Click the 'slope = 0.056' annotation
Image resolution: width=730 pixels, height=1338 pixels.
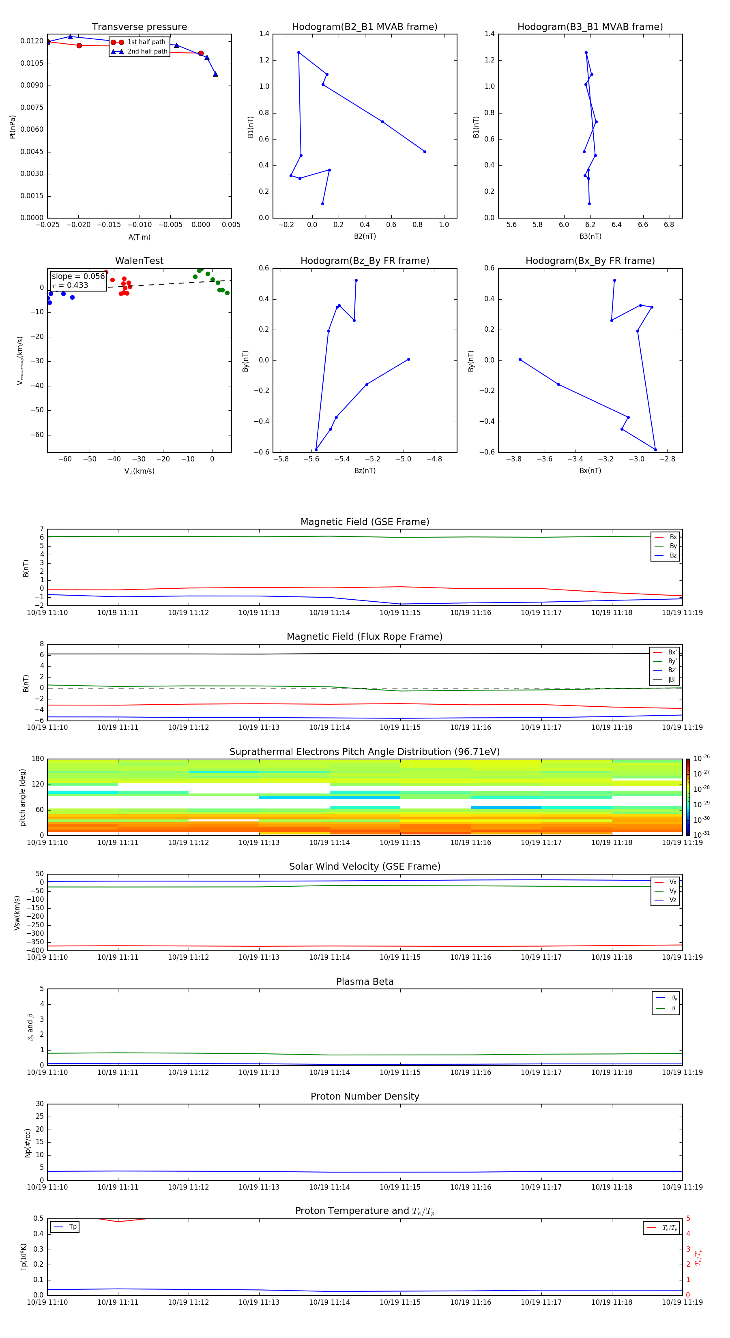[78, 277]
